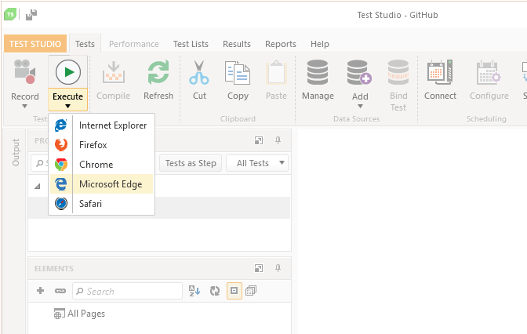
Task: Toggle the Elements panel pin
Action: [278, 268]
